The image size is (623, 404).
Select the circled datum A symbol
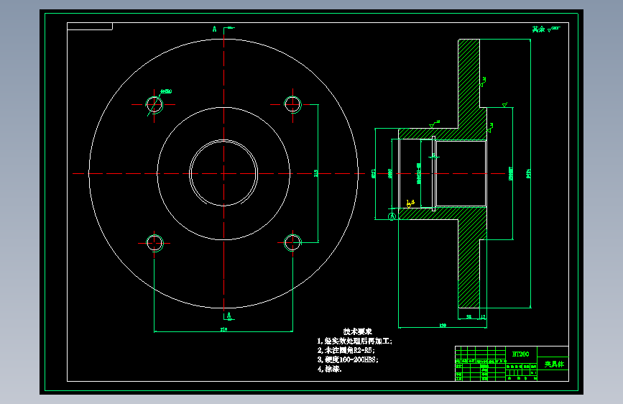click(x=392, y=216)
